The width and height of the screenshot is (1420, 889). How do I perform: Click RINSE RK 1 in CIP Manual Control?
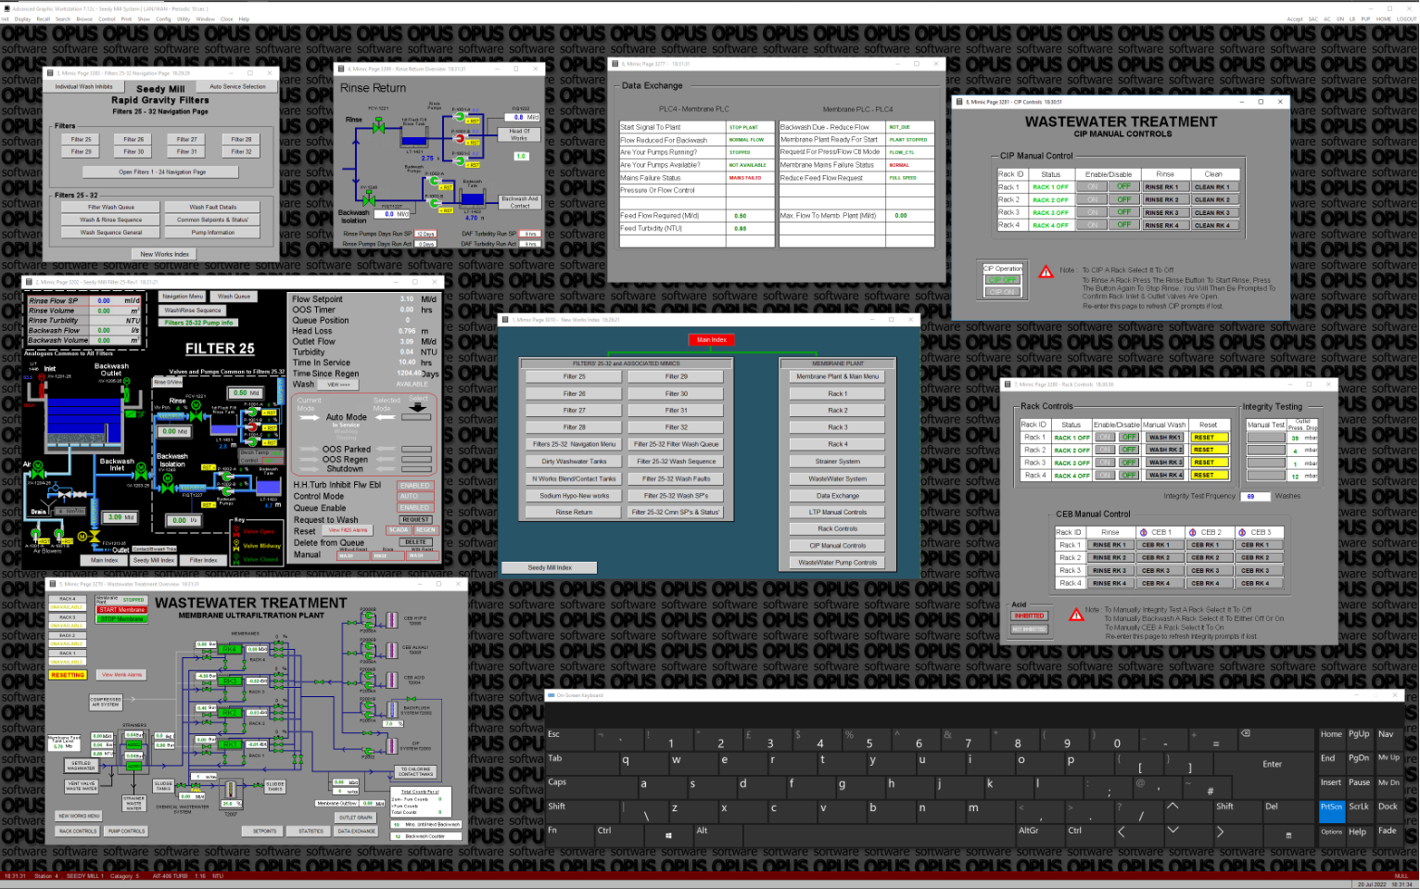(1166, 186)
